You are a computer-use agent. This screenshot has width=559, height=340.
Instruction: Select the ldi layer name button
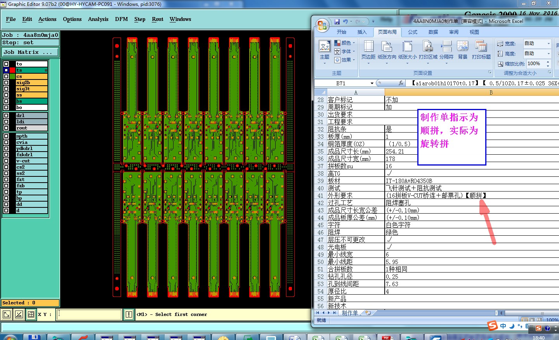(x=32, y=122)
